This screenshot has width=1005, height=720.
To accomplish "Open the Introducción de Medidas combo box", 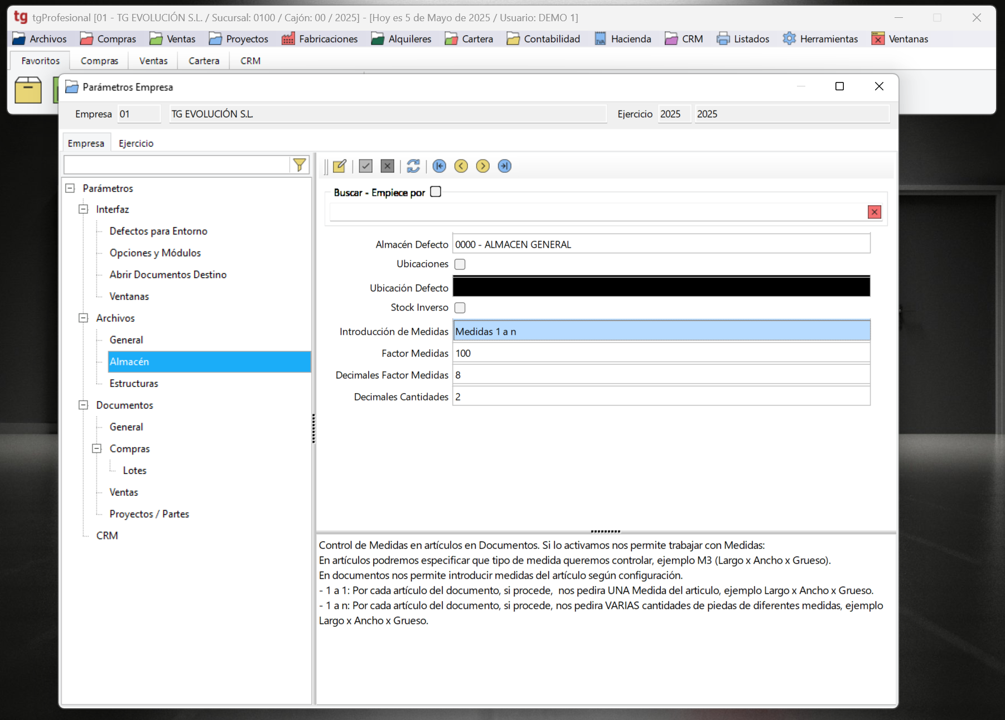I will [661, 331].
